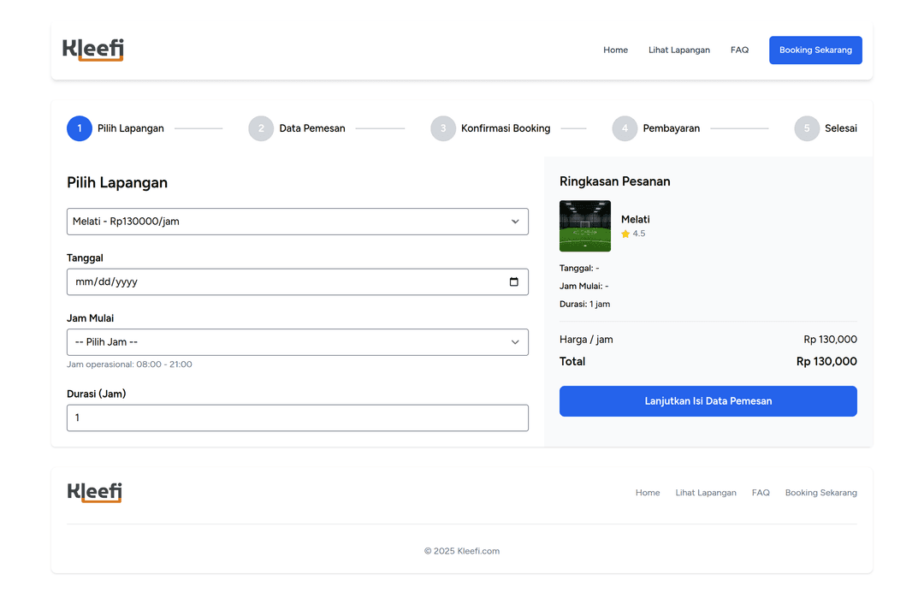Click the Tanggal: - summary line

[x=579, y=268]
